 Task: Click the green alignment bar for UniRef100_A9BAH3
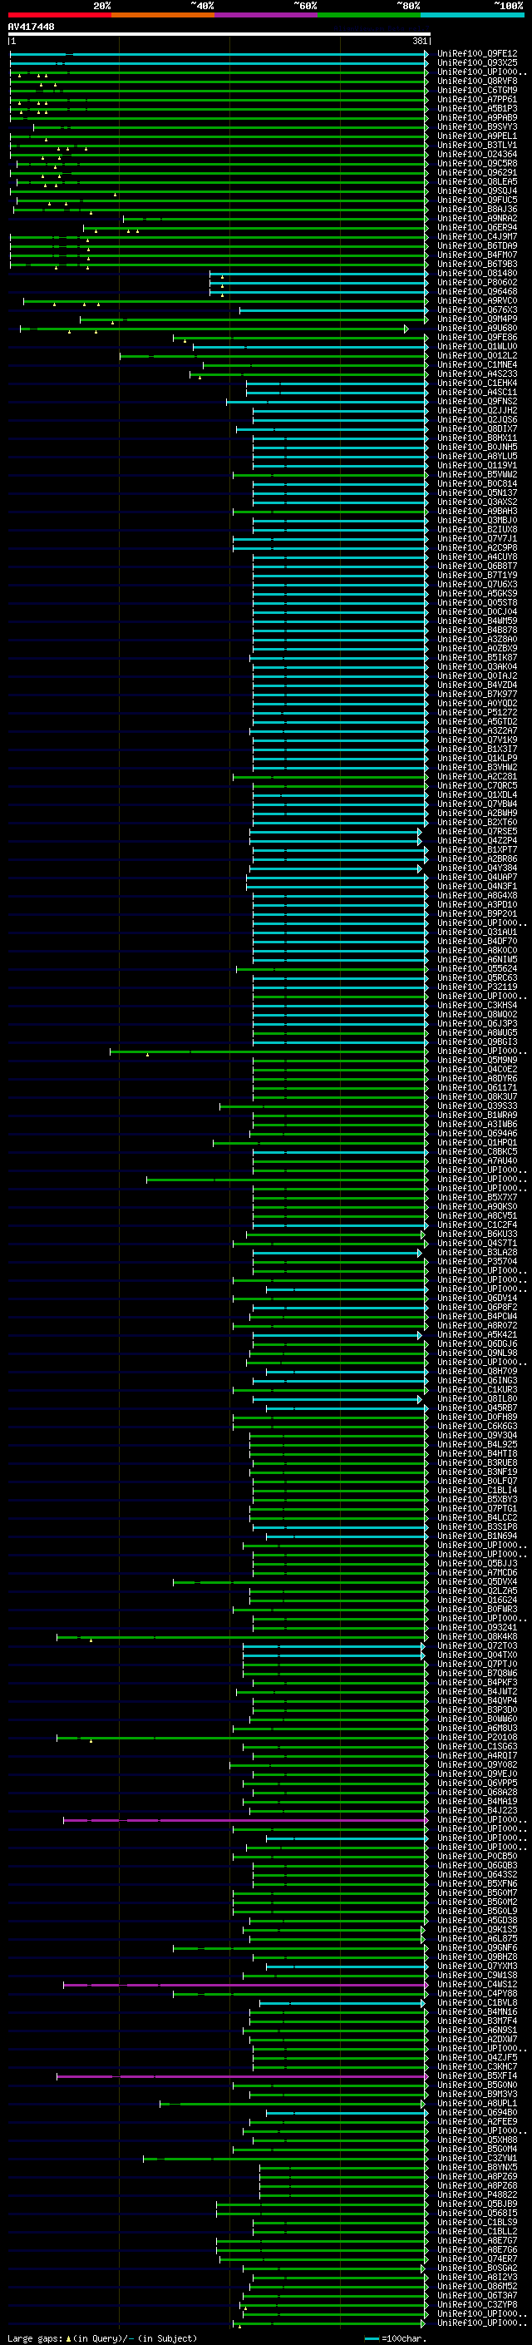(330, 512)
